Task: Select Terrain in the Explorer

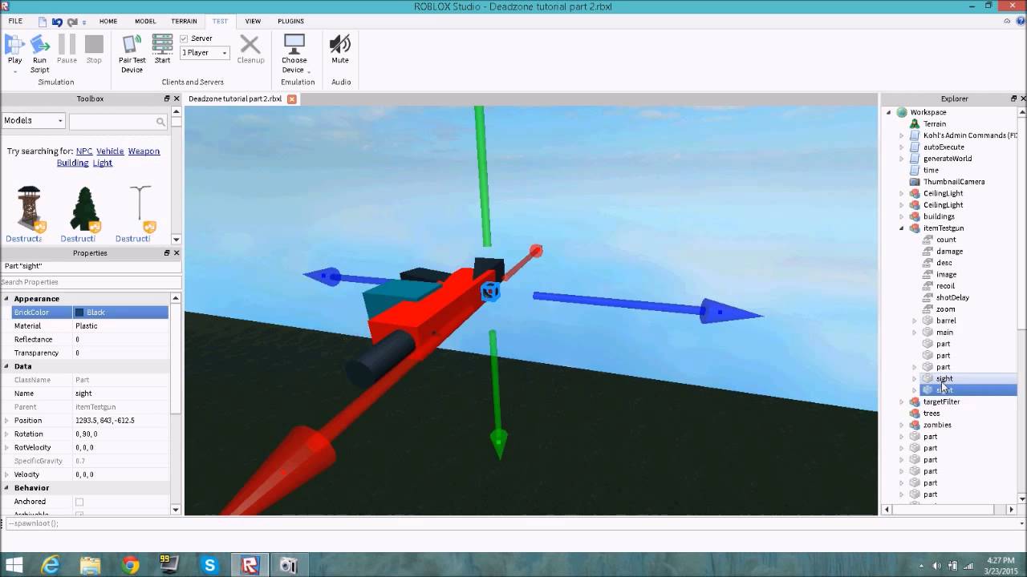Action: (934, 124)
